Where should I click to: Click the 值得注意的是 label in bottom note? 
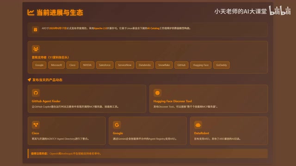[40, 154]
